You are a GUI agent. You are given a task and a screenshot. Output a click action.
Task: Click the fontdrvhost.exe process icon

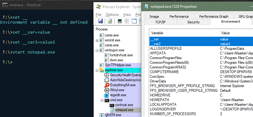tap(107, 55)
